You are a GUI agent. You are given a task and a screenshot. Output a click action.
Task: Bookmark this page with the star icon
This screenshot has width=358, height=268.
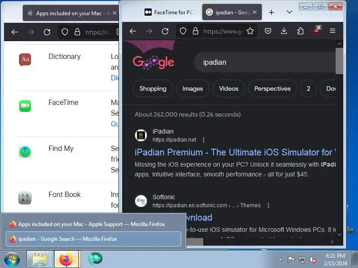coord(250,31)
